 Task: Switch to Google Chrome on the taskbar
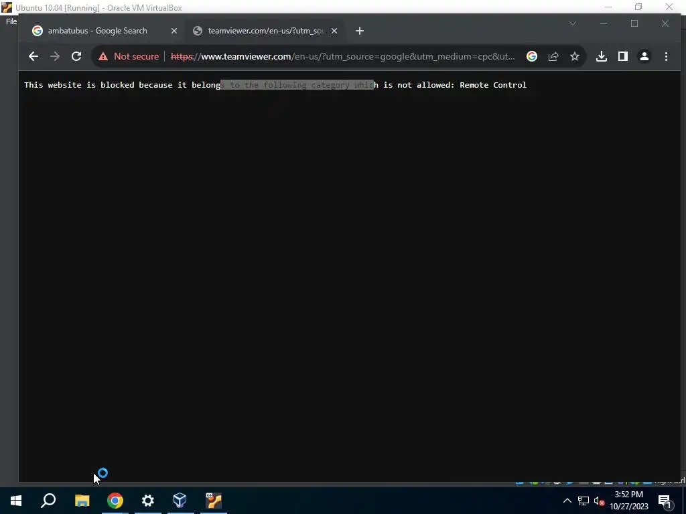click(x=115, y=501)
